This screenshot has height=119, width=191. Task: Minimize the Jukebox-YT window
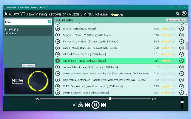click(x=171, y=7)
